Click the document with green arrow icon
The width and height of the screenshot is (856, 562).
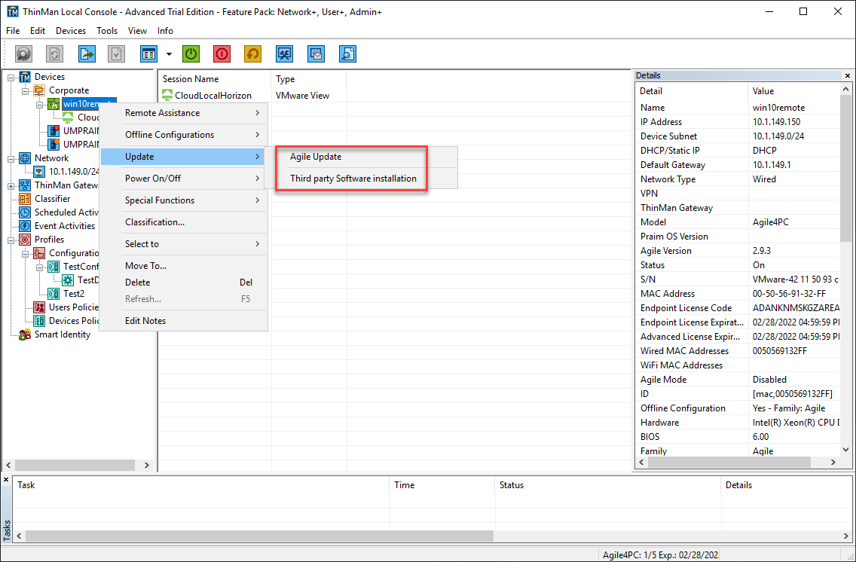pos(87,53)
